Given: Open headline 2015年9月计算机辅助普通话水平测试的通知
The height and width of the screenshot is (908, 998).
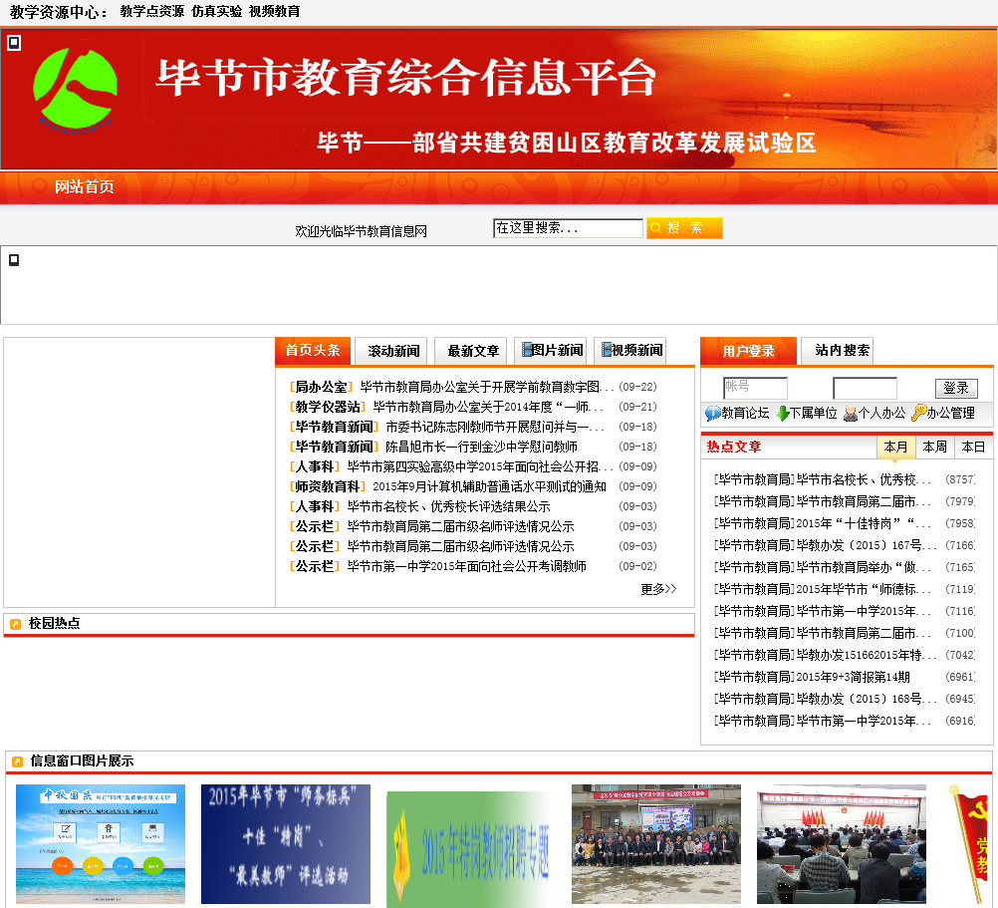Looking at the screenshot, I should (x=489, y=486).
